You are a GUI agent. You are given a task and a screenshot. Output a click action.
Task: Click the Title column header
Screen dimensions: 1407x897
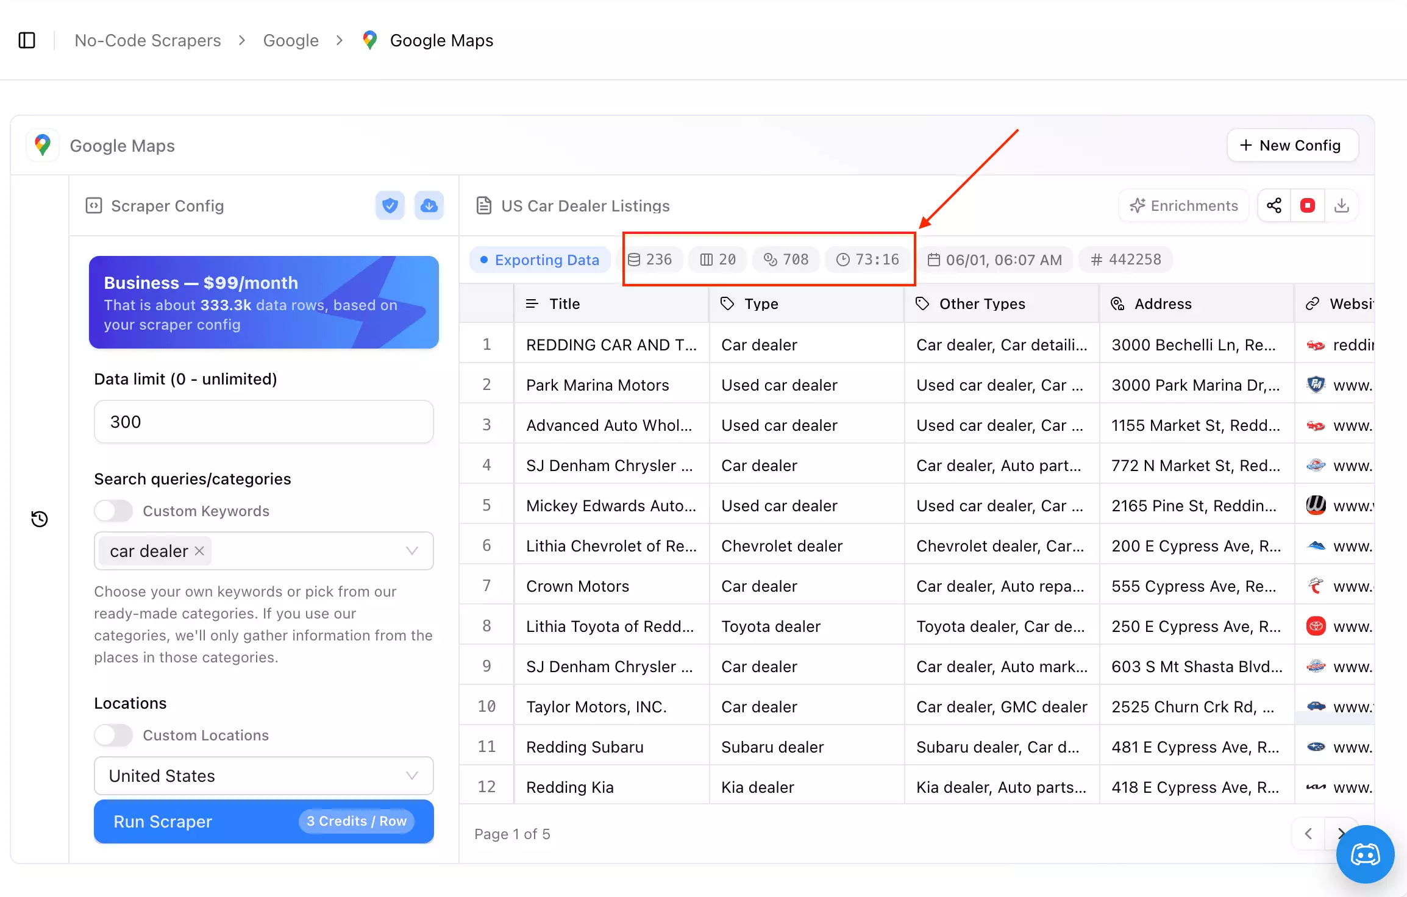tap(611, 303)
